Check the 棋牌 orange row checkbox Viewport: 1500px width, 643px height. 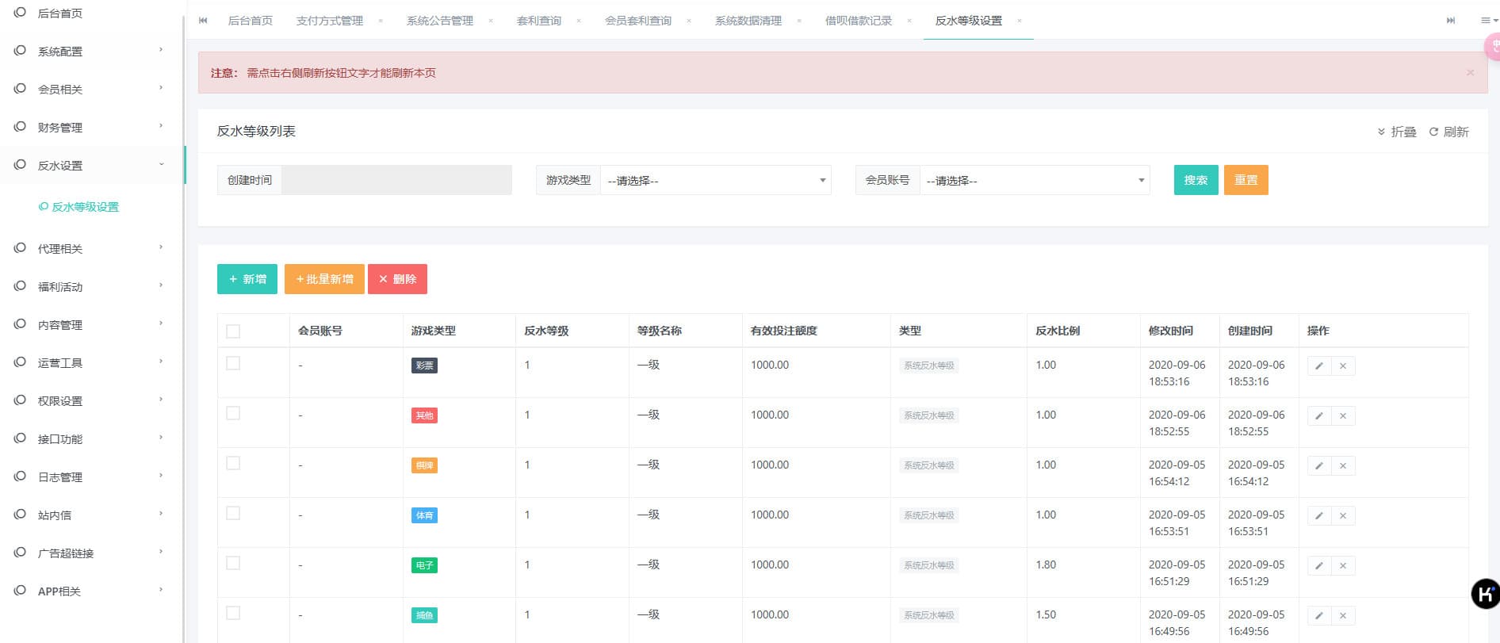pos(233,463)
